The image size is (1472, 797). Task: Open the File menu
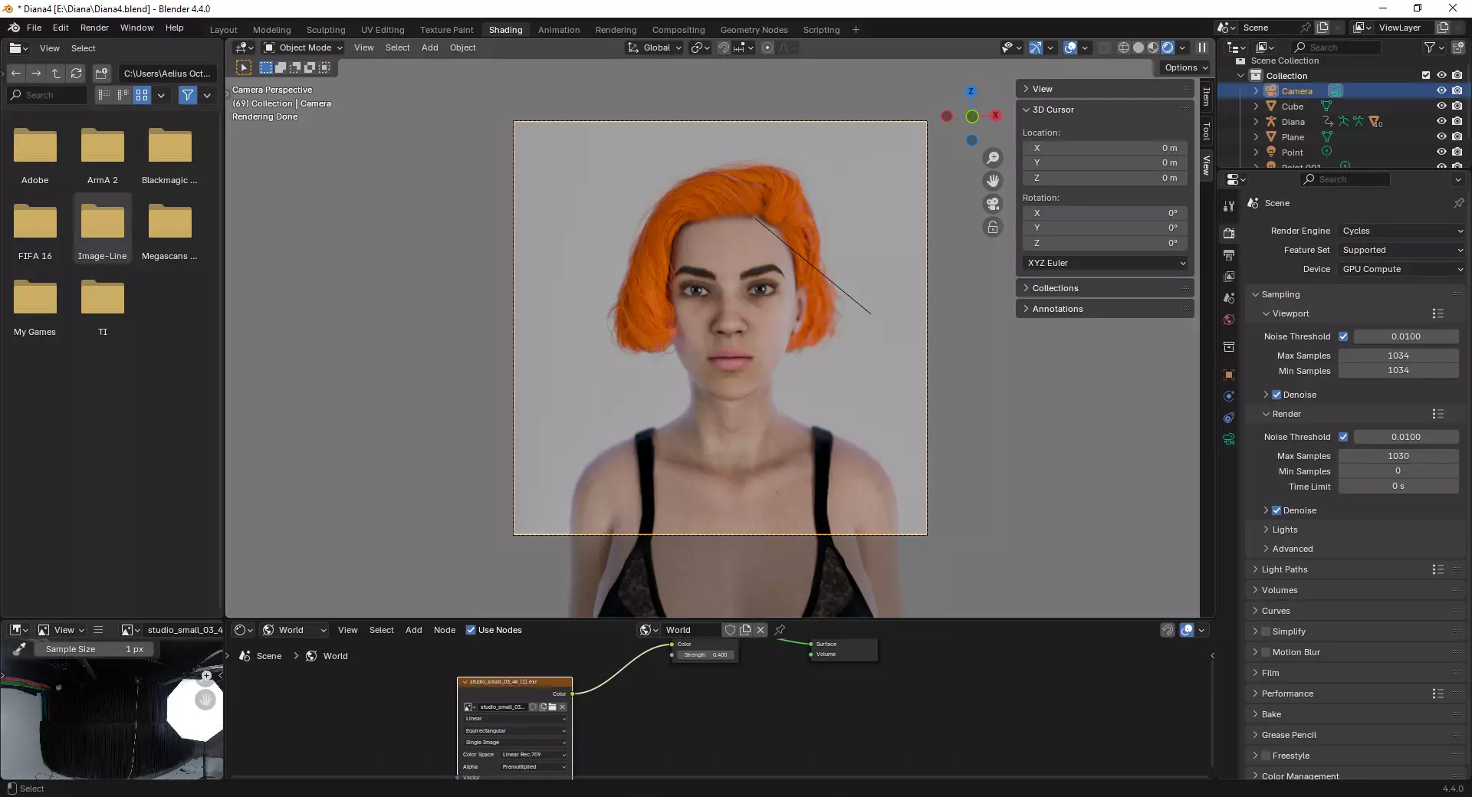pos(34,28)
